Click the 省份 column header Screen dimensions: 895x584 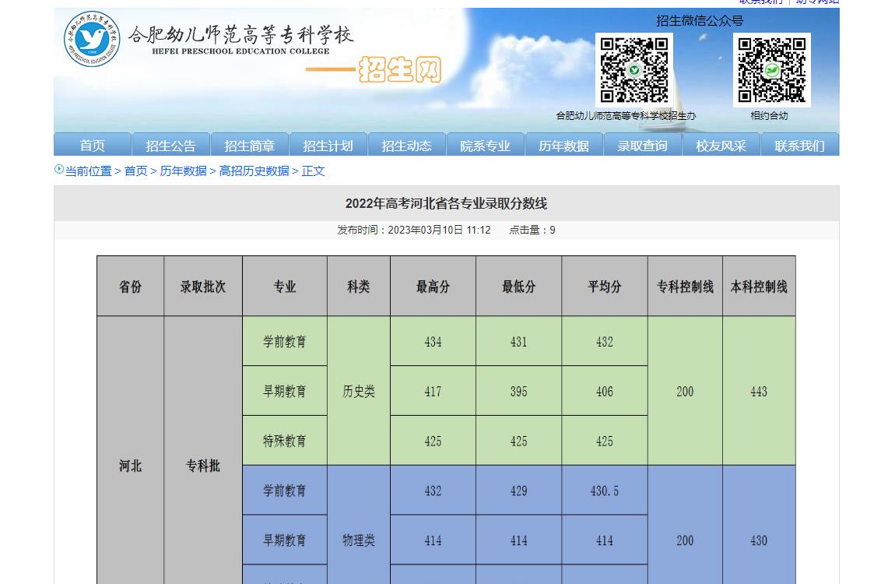click(x=130, y=286)
